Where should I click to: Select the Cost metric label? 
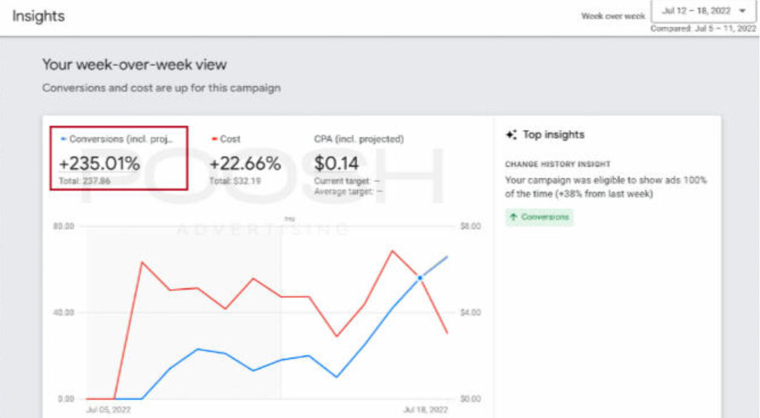[230, 139]
